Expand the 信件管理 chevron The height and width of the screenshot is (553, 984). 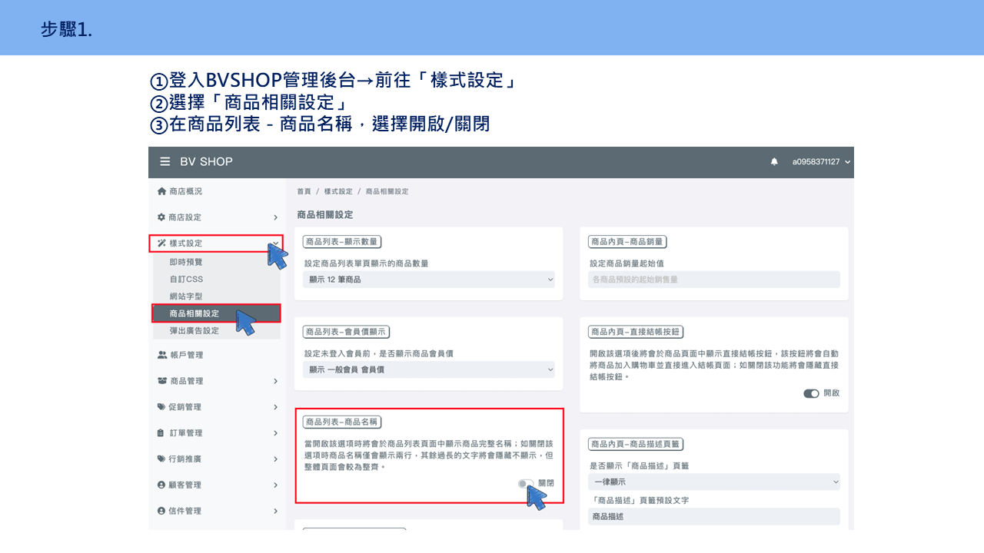[275, 511]
